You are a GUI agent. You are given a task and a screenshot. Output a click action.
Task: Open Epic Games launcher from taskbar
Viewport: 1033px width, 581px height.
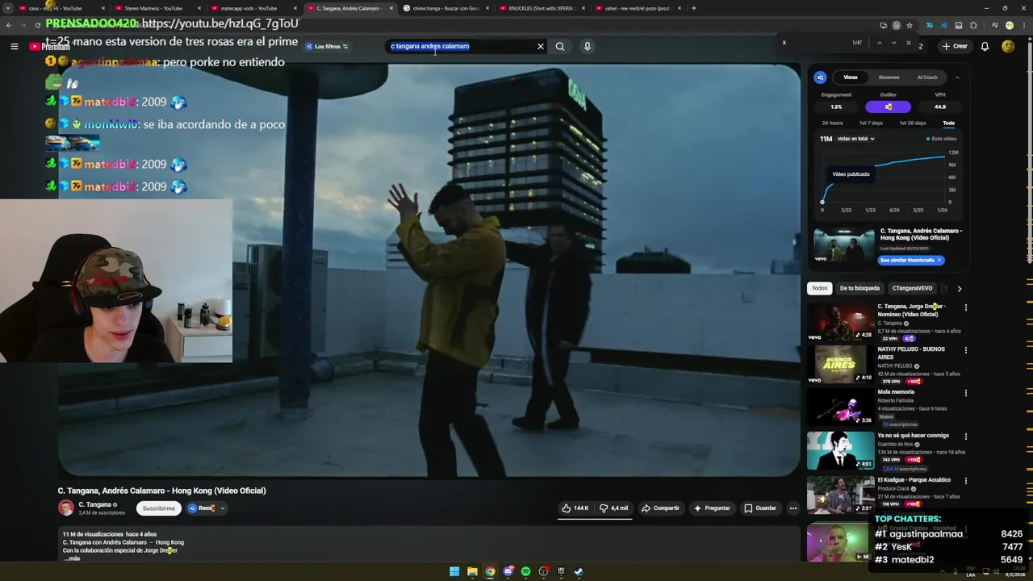pos(561,572)
